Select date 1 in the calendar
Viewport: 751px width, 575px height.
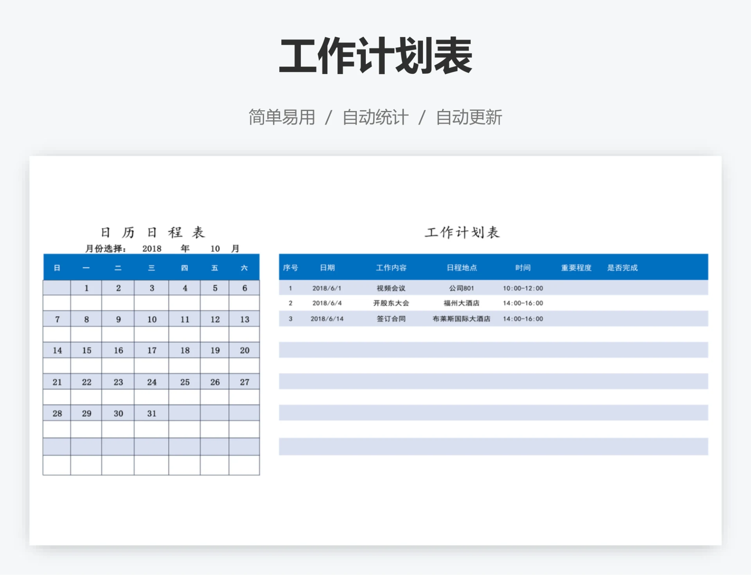point(86,288)
